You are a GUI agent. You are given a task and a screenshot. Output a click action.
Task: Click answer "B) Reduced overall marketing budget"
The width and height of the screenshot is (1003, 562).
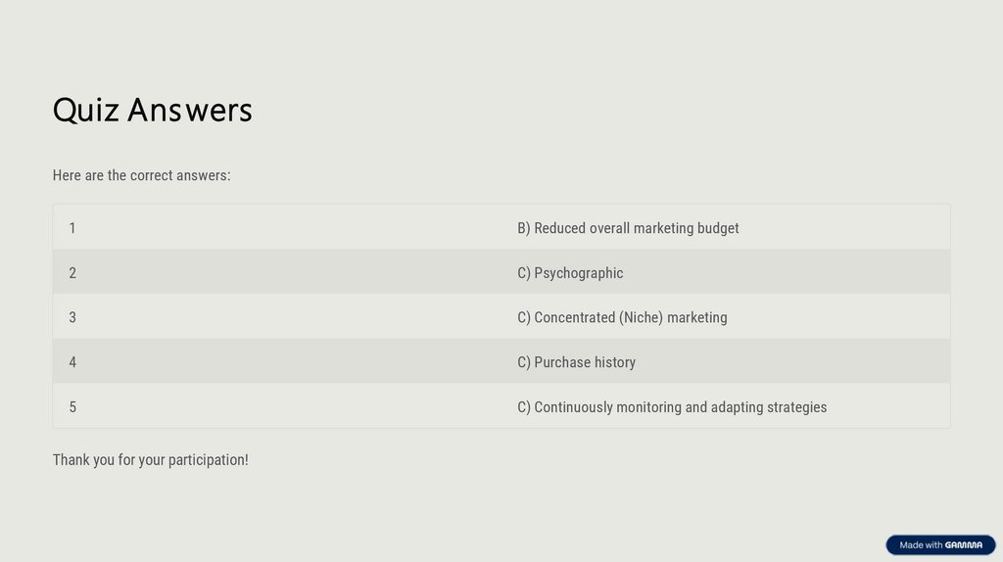(x=628, y=228)
